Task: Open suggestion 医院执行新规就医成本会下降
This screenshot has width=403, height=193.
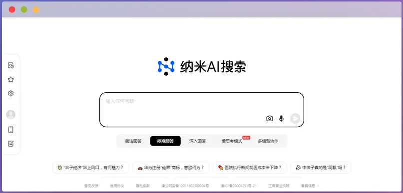Action: (250, 168)
